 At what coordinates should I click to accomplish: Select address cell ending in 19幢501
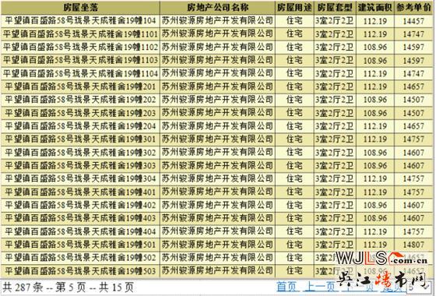click(x=81, y=245)
